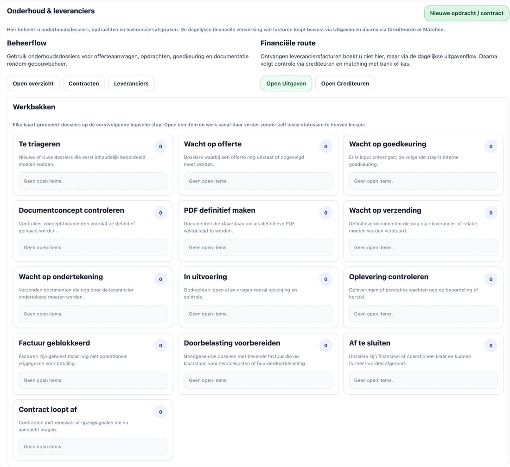510x467 pixels.
Task: Select the Contract loopt af card title
Action: click(48, 409)
